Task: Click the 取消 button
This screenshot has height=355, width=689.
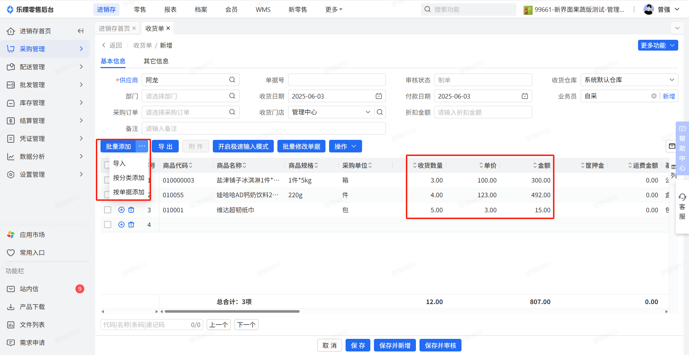Action: coord(329,345)
